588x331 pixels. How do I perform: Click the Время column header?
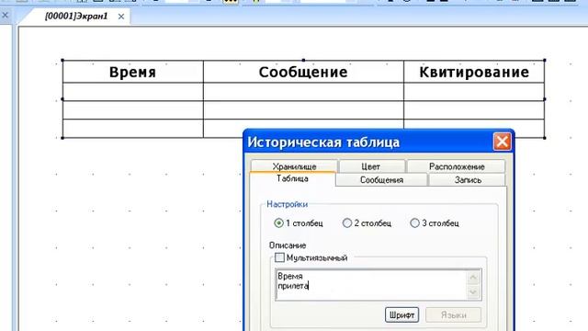pos(132,72)
